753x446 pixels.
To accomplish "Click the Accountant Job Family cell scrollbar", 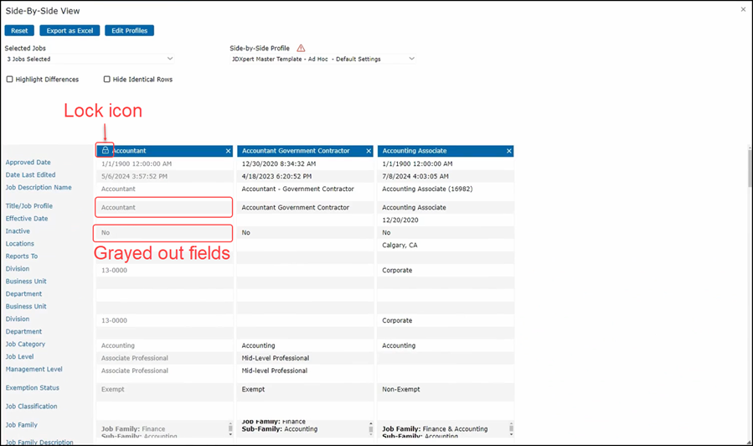I will [x=230, y=428].
